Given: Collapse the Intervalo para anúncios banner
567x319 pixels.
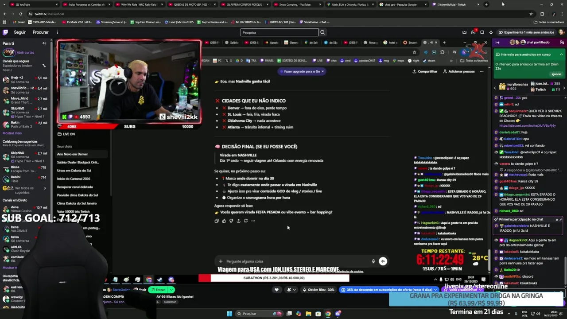Looking at the screenshot, I should click(x=562, y=54).
